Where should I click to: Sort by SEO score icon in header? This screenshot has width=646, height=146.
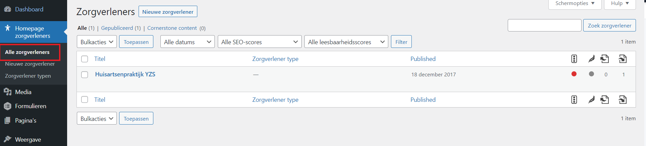pos(574,59)
